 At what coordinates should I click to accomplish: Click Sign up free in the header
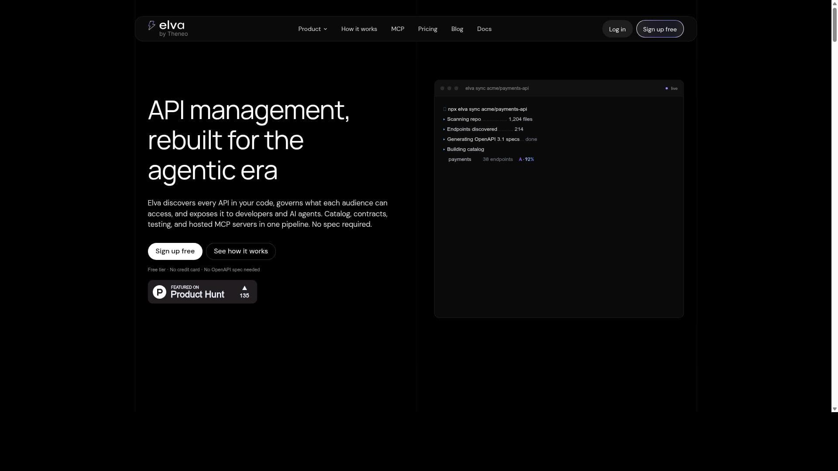coord(660,29)
